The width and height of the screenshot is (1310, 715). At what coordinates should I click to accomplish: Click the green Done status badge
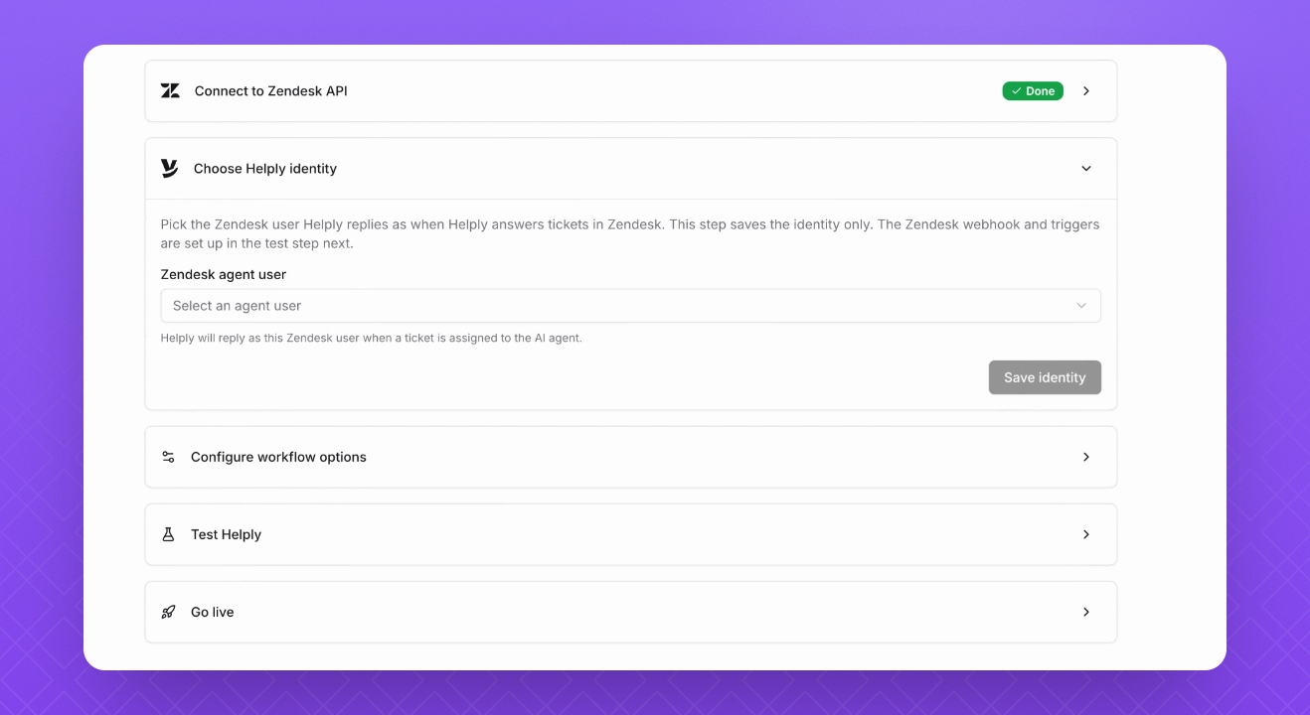click(x=1033, y=91)
